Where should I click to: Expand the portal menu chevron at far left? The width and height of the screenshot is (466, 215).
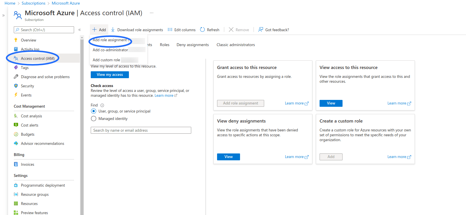pyautogui.click(x=3, y=15)
